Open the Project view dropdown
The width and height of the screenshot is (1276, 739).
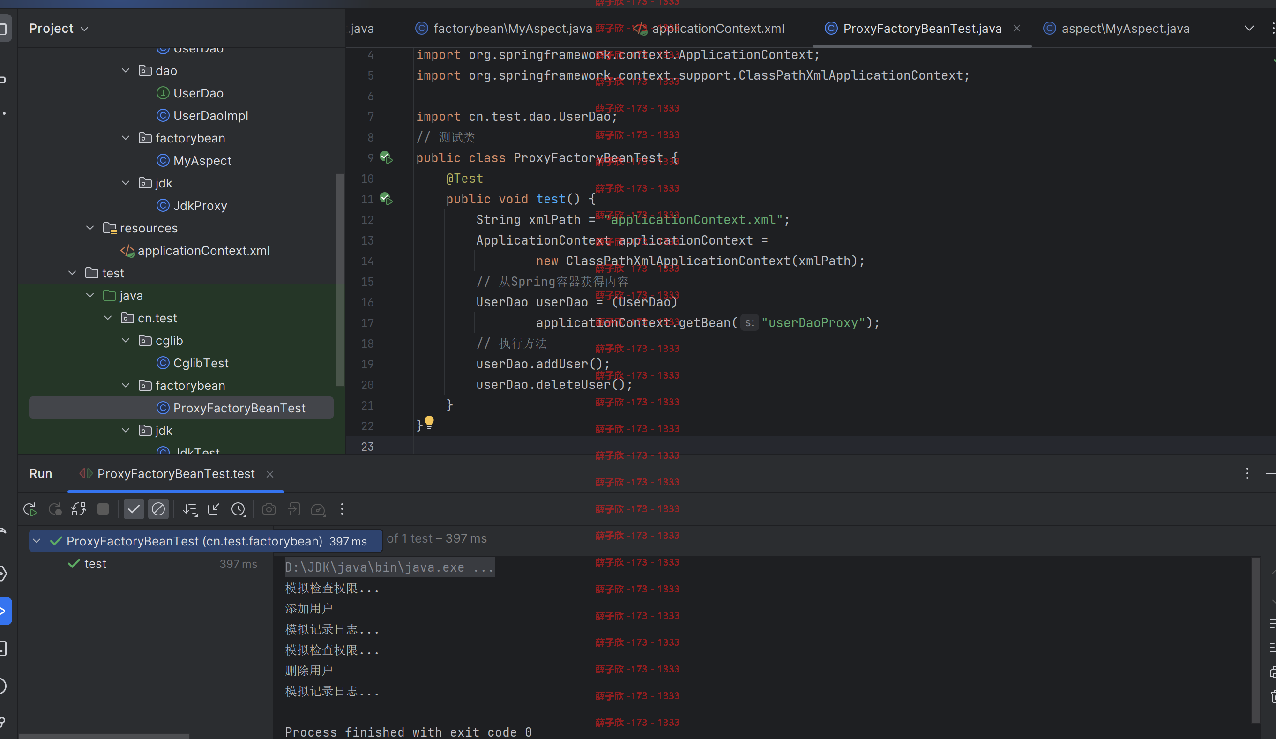pos(59,29)
